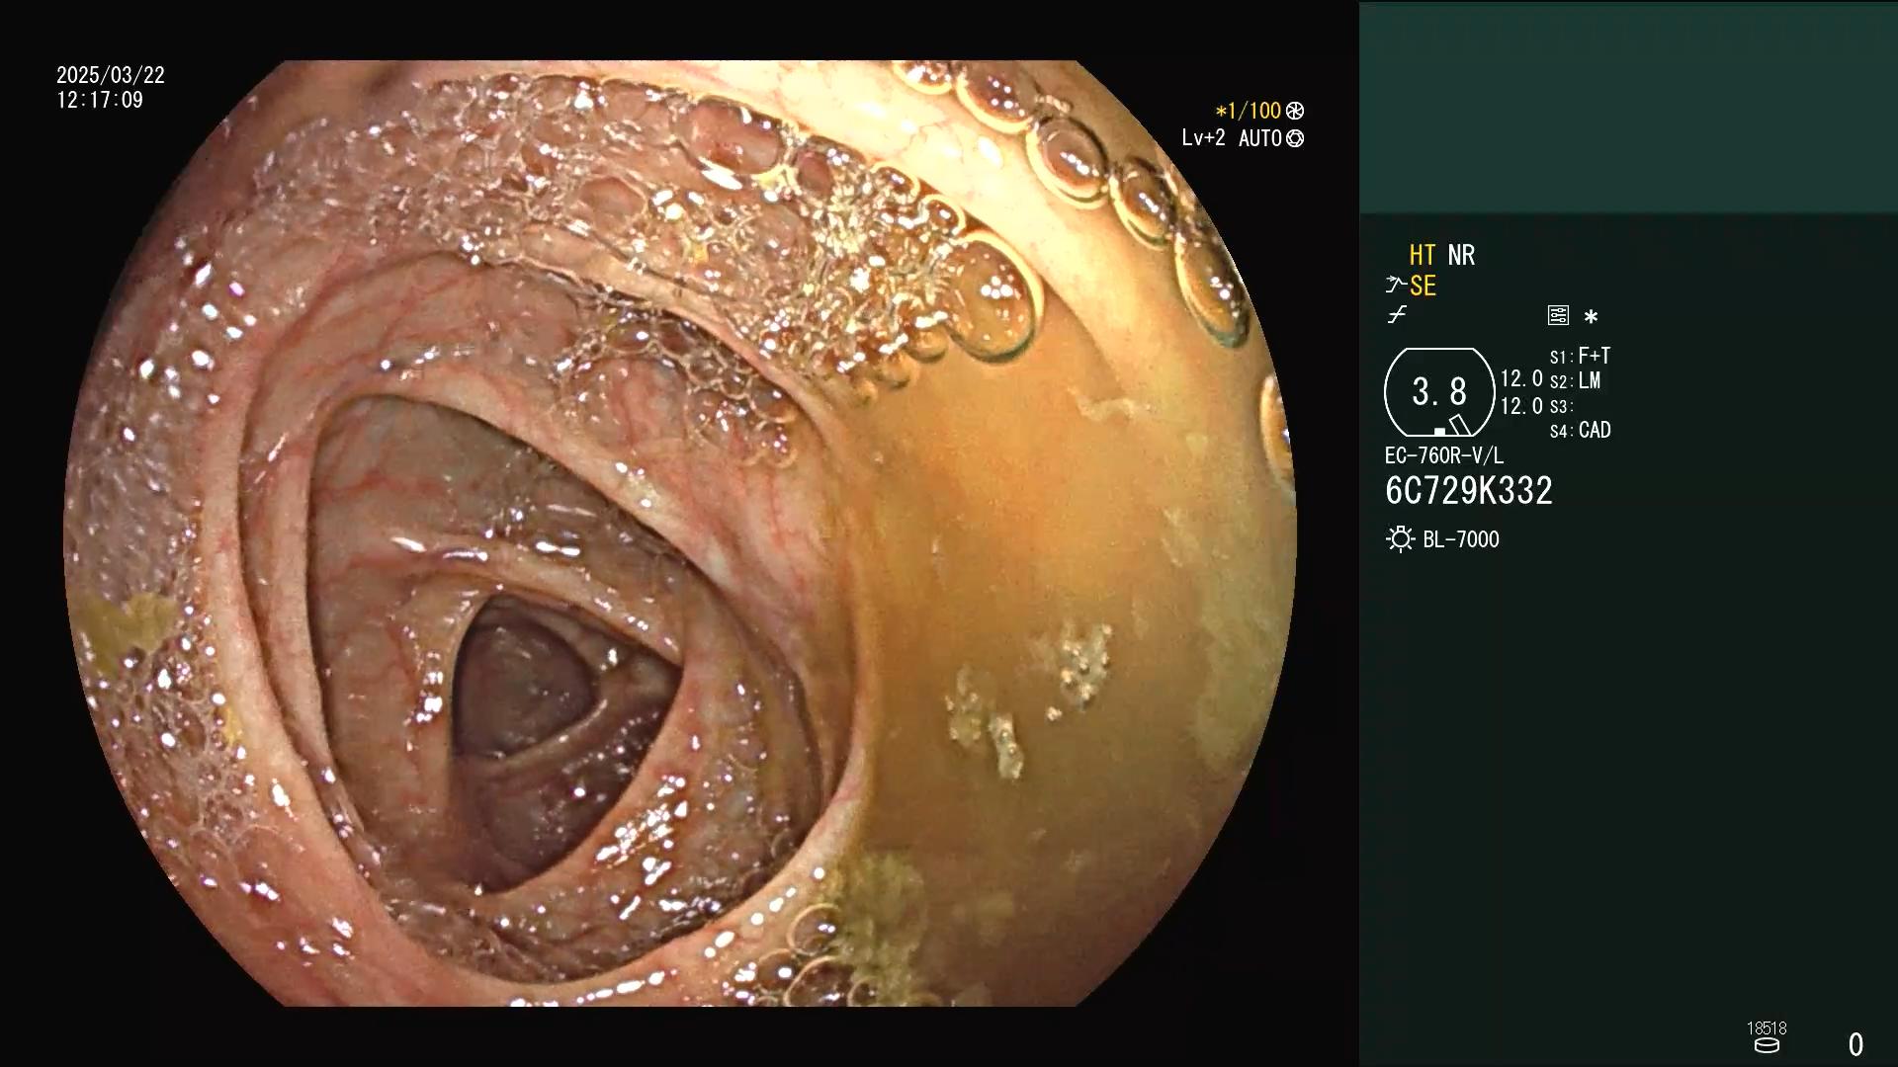
Task: Click the AUTO text label
Action: 1260,138
